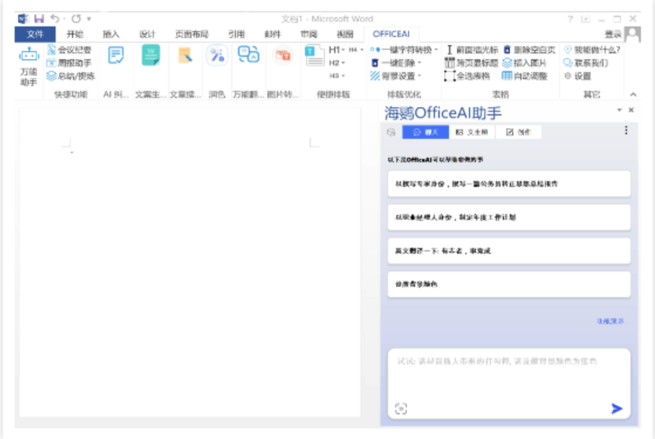Select the 总结/提炼 summarize tool

pos(71,76)
